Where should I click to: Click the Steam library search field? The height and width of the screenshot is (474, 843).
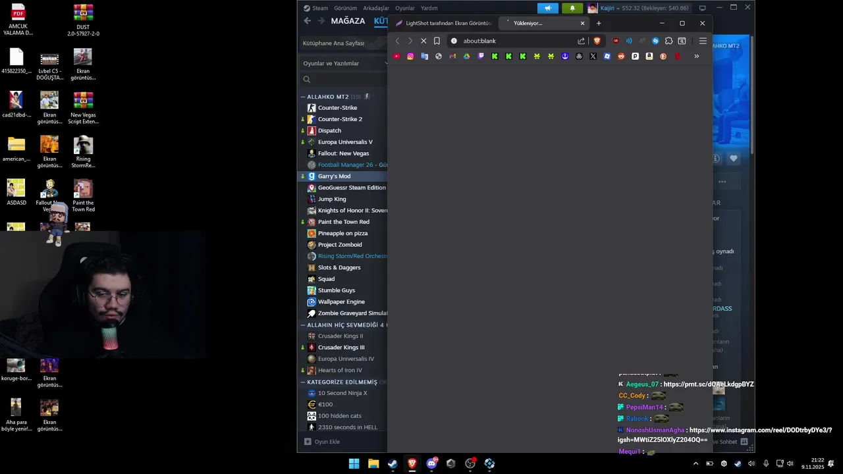tap(344, 80)
